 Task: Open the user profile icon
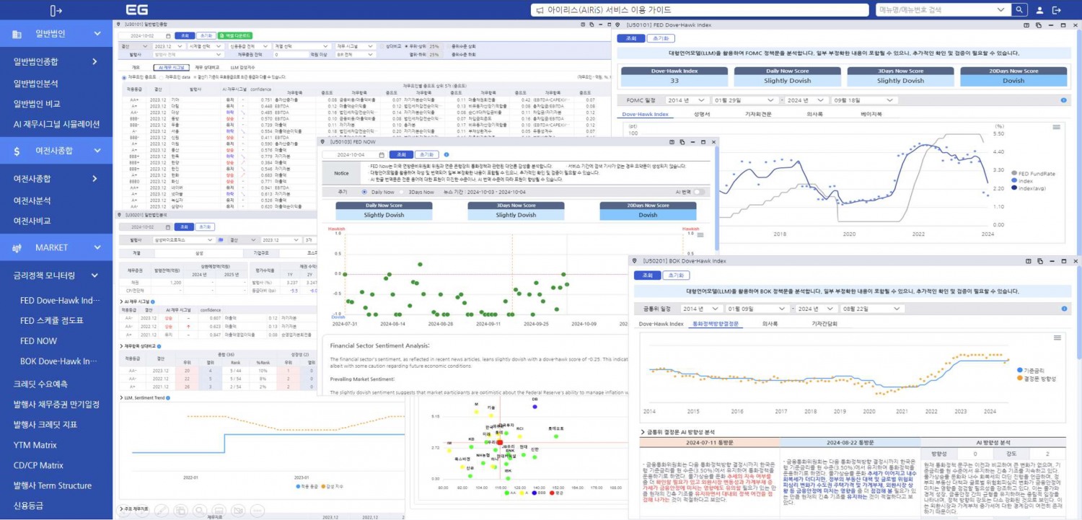(1039, 10)
